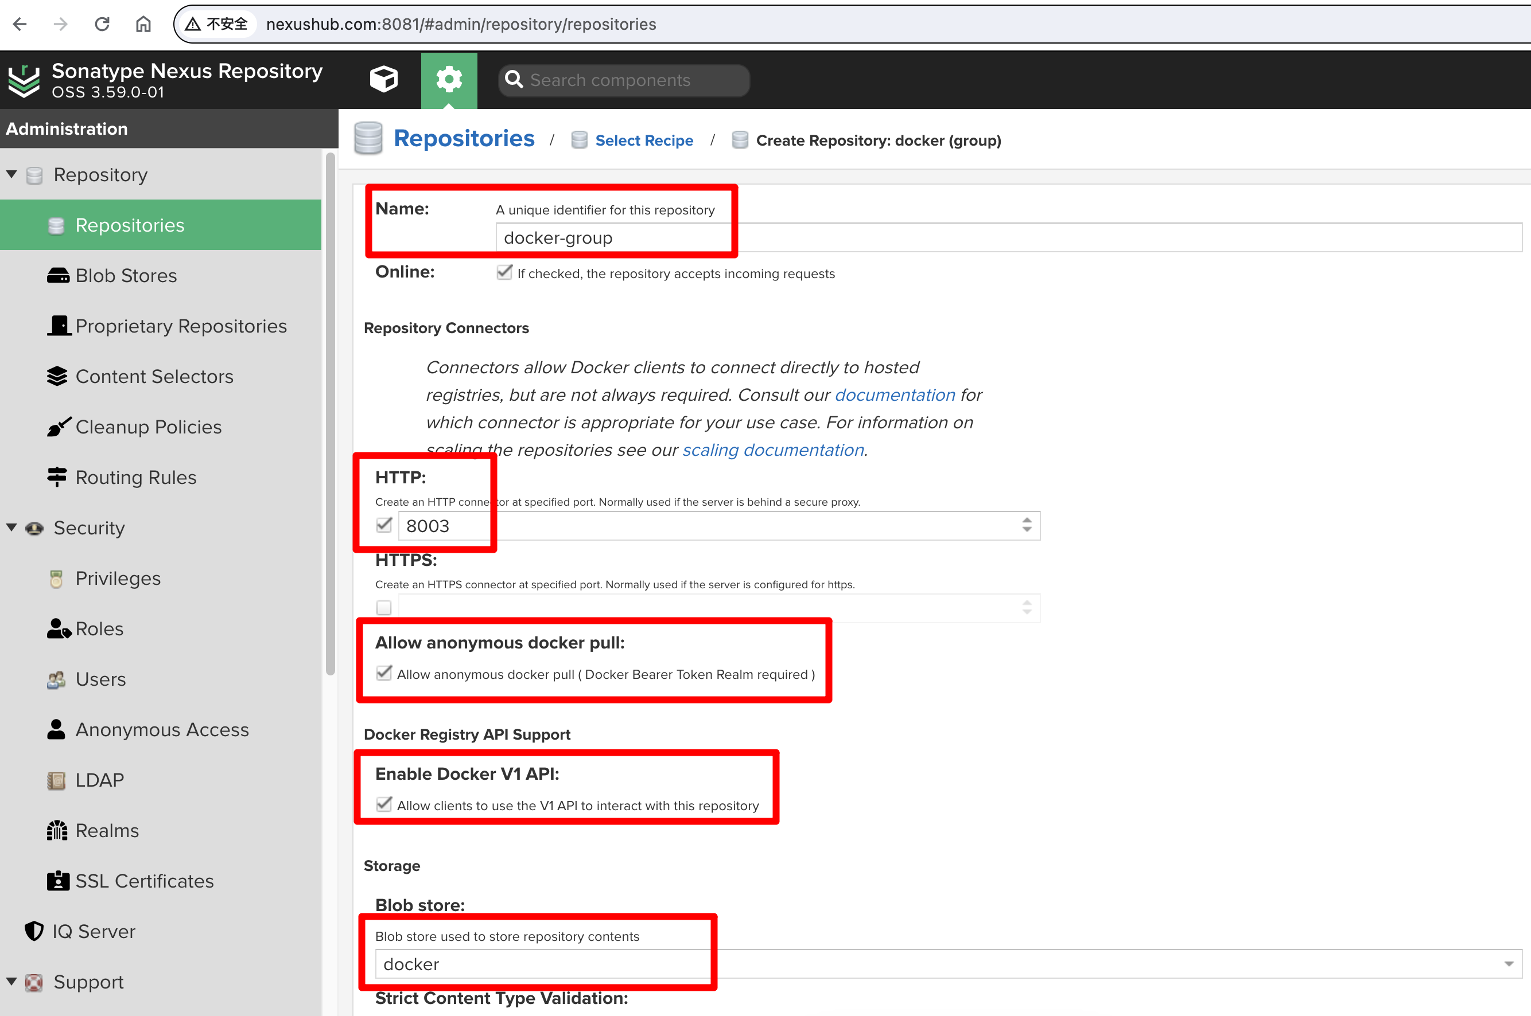The height and width of the screenshot is (1016, 1531).
Task: Click the Name input field
Action: (x=1009, y=238)
